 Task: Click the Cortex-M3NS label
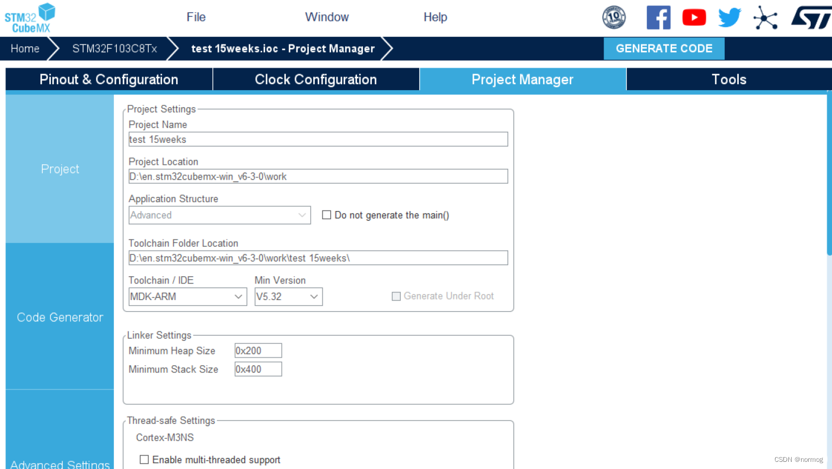point(165,438)
